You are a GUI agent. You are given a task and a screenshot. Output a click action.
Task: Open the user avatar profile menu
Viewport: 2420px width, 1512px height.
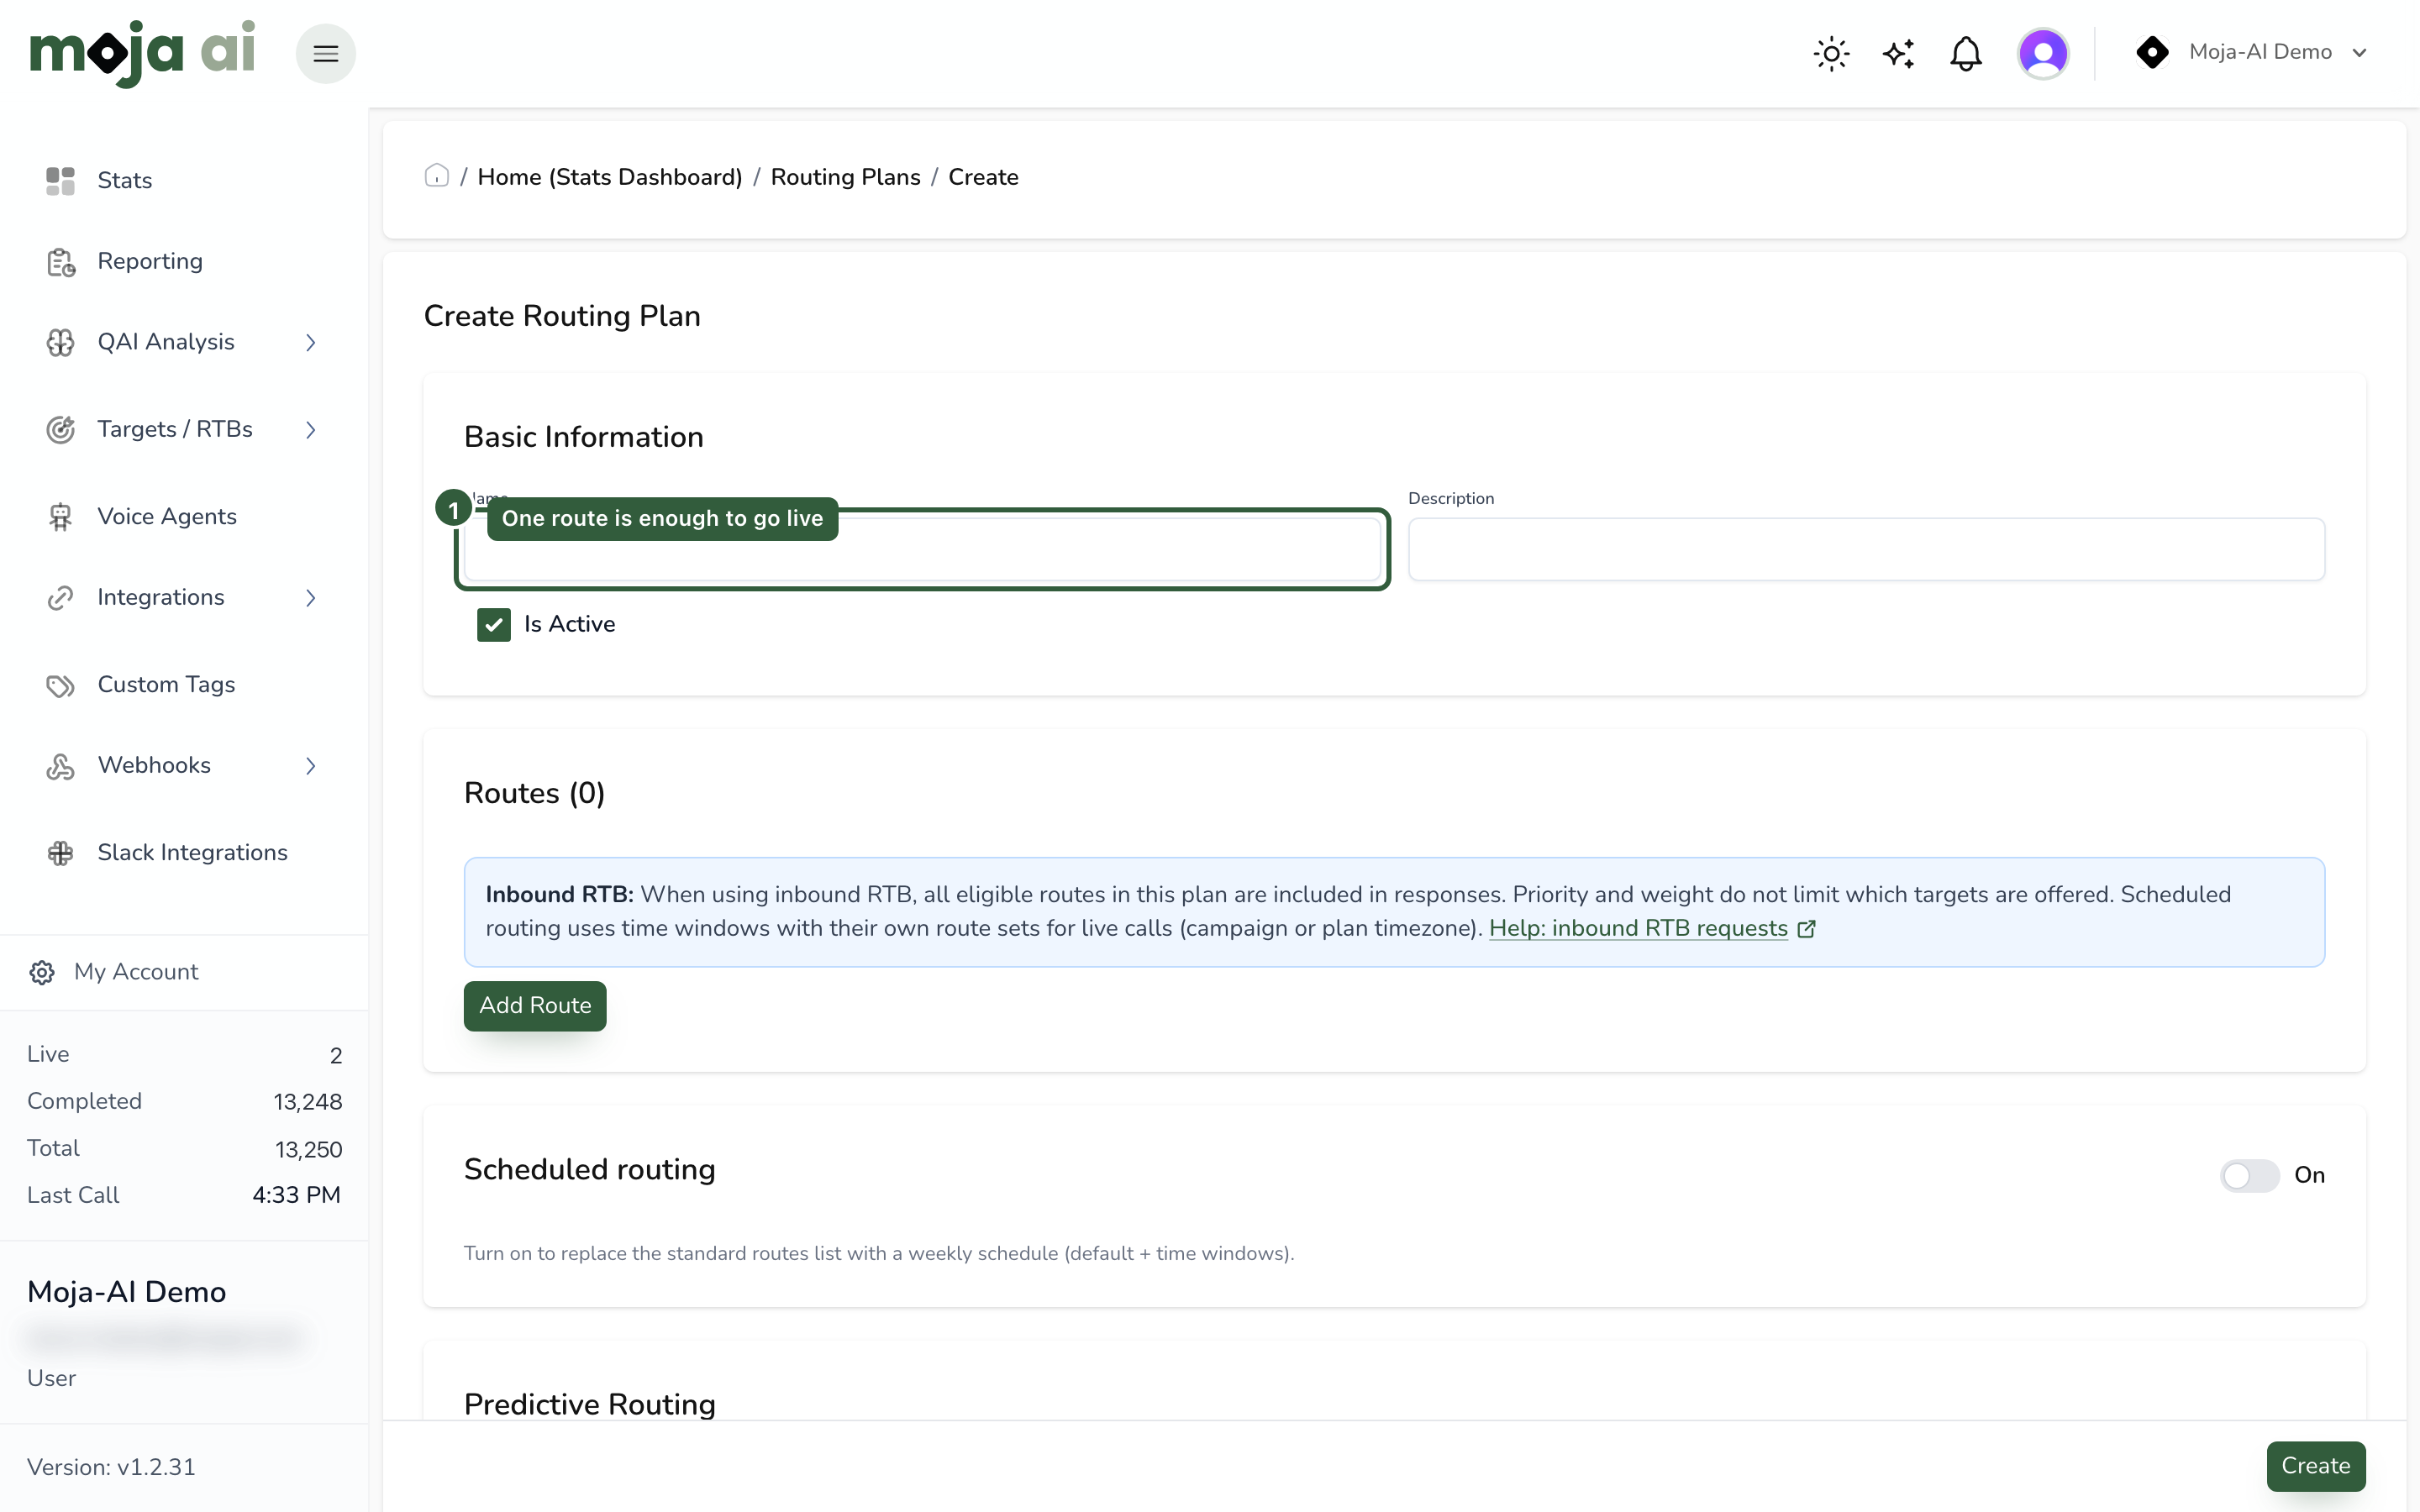point(2043,53)
